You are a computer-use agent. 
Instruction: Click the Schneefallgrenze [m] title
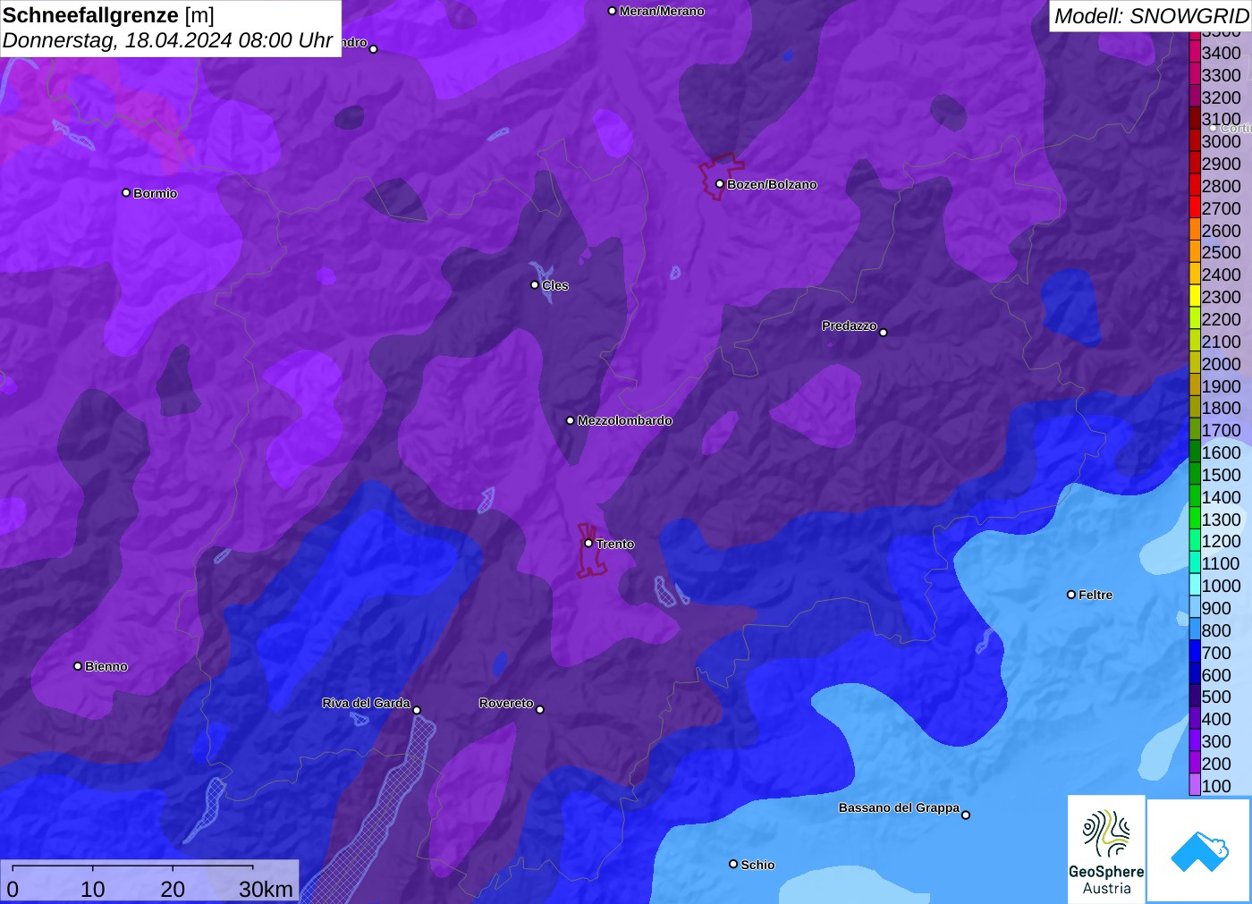pyautogui.click(x=108, y=15)
